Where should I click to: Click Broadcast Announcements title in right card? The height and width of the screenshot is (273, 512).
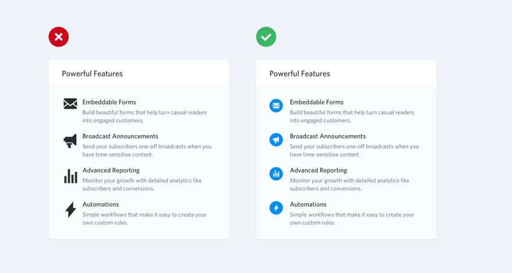point(328,136)
